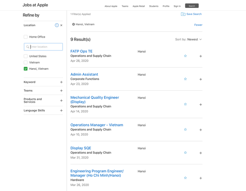The height and width of the screenshot is (191, 246).
Task: Open the Operations Manager - Vietnam job link
Action: coord(96,125)
